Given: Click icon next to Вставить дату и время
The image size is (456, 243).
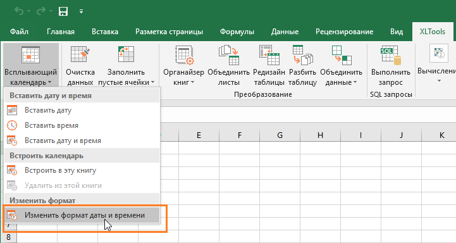Looking at the screenshot, I should point(12,140).
